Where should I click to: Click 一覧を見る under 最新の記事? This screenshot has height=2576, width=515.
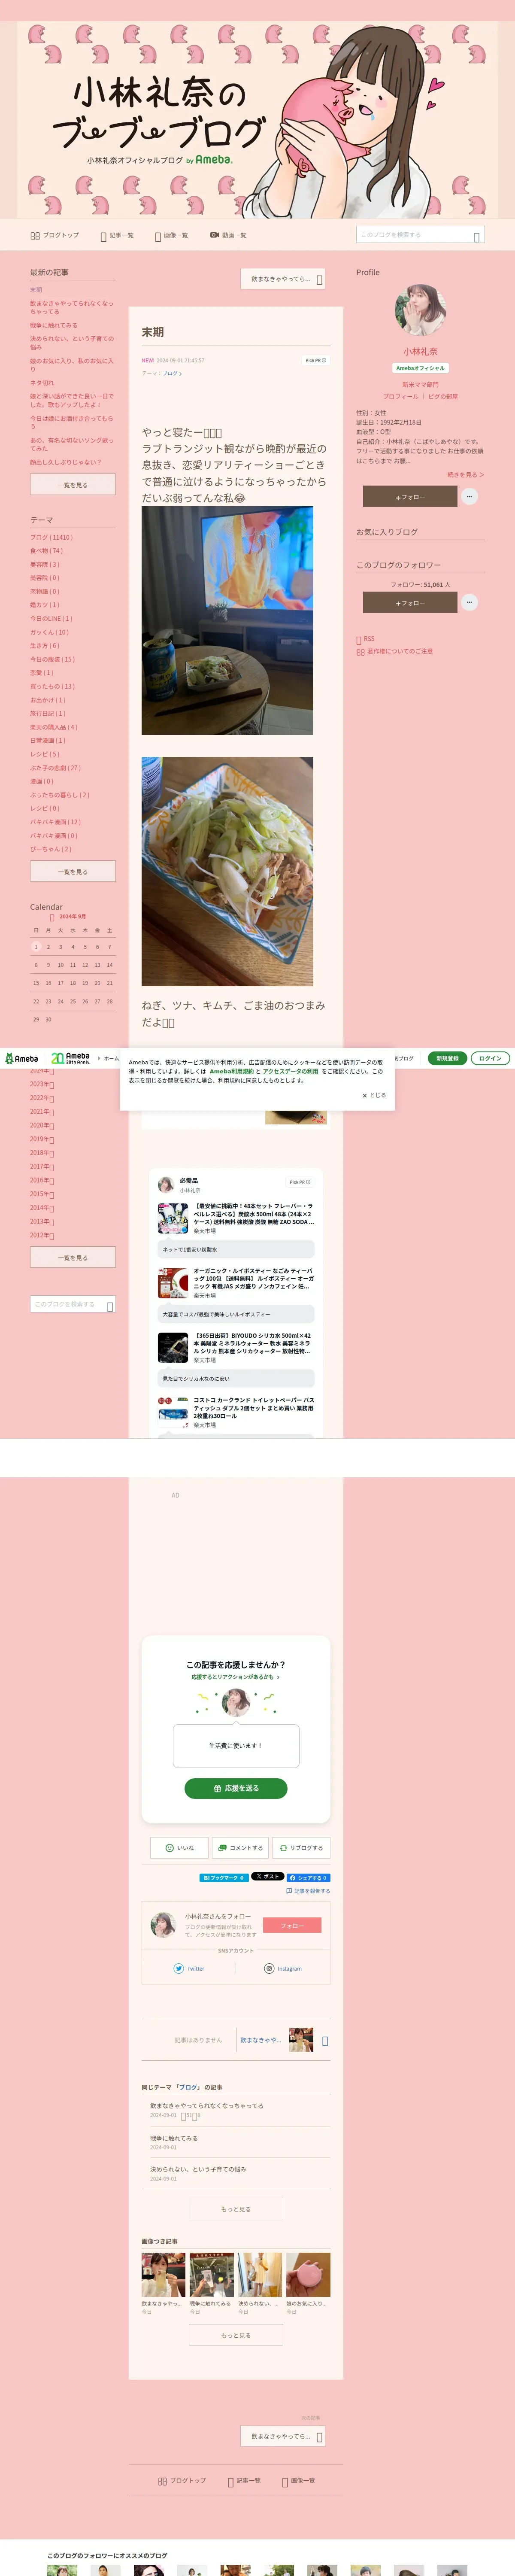point(73,484)
